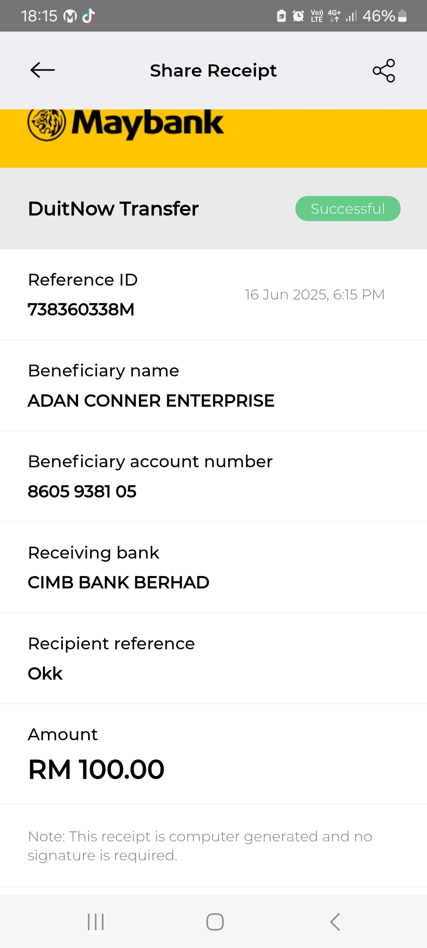
Task: Tap the Maybank tiger logo
Action: tap(47, 124)
